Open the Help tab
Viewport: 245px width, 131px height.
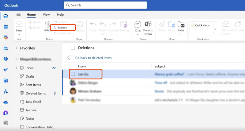[60, 14]
